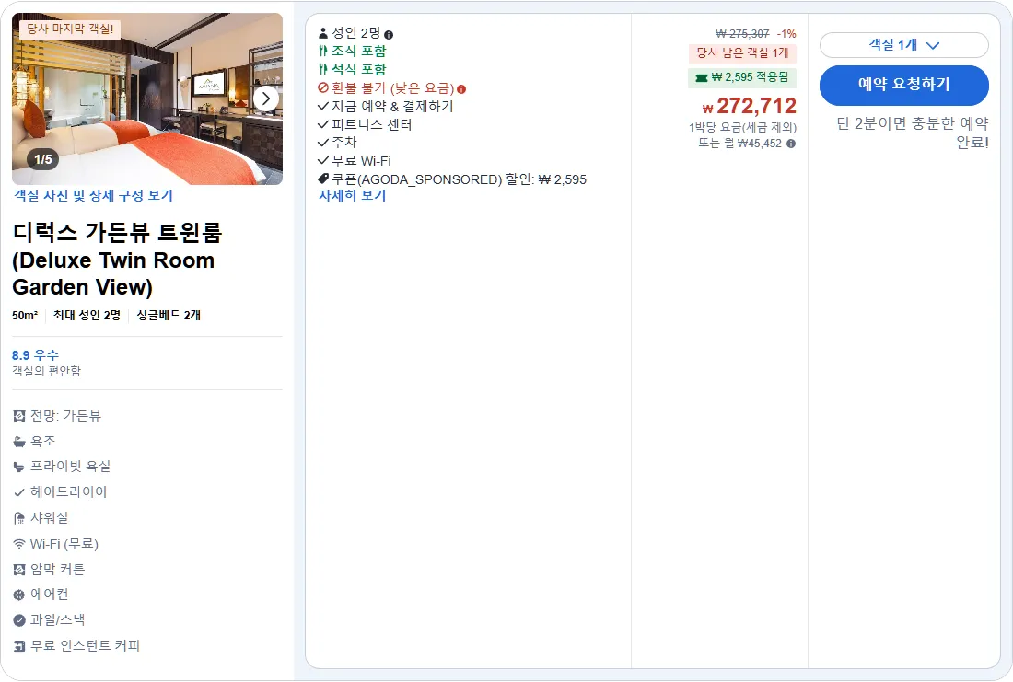This screenshot has width=1013, height=682.
Task: Click the info icon next to 월 ₩45,452
Action: [x=791, y=144]
